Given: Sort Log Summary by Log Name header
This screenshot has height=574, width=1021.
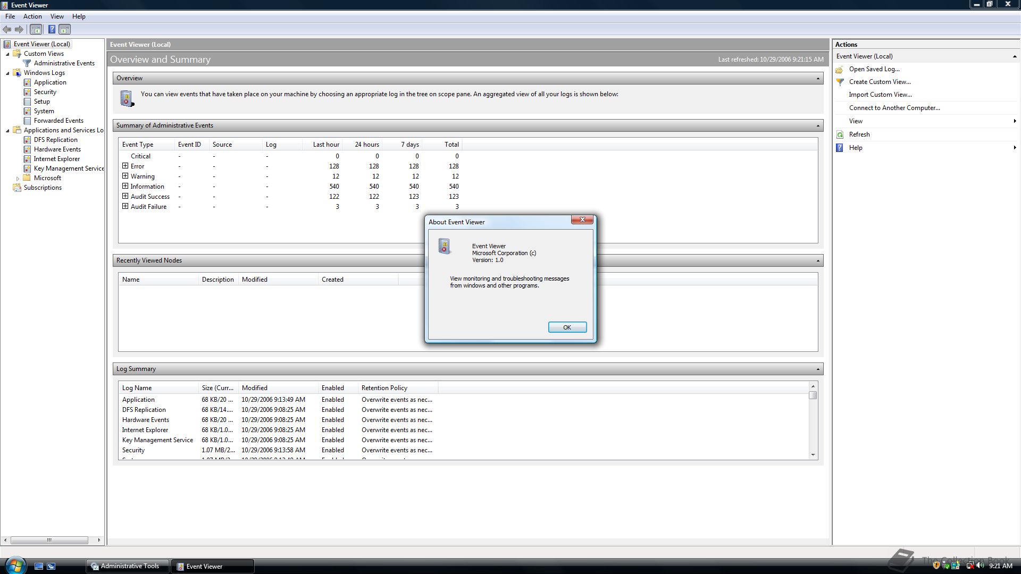Looking at the screenshot, I should click(158, 388).
